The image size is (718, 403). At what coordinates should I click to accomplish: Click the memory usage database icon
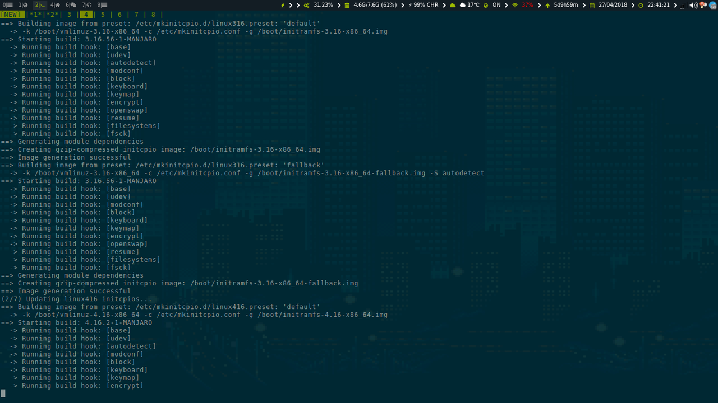click(347, 5)
